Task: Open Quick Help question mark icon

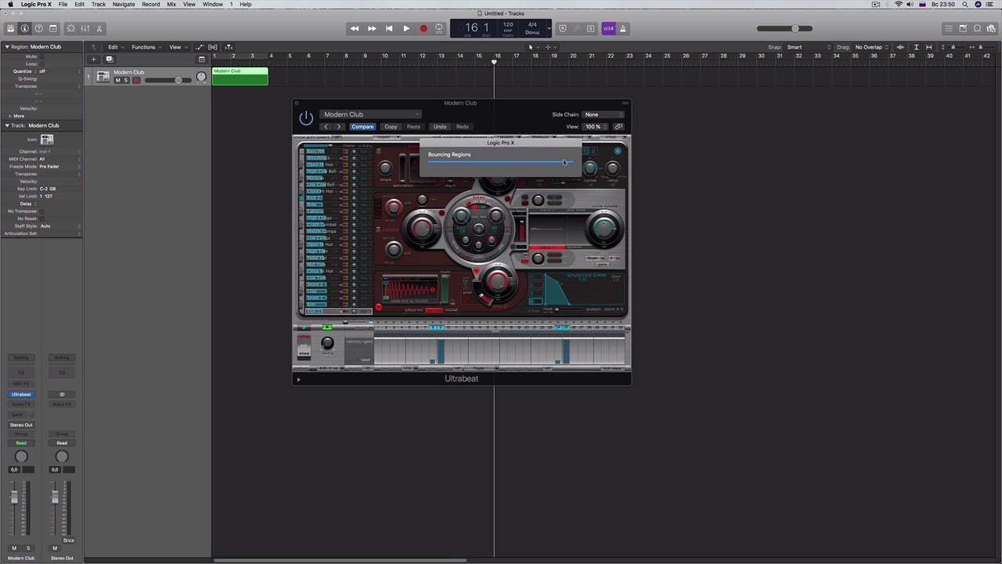Action: pyautogui.click(x=38, y=29)
